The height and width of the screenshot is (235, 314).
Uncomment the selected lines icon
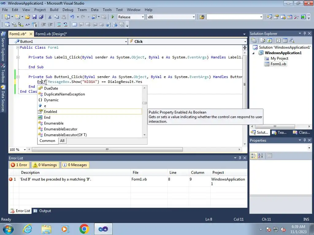(x=66, y=24)
